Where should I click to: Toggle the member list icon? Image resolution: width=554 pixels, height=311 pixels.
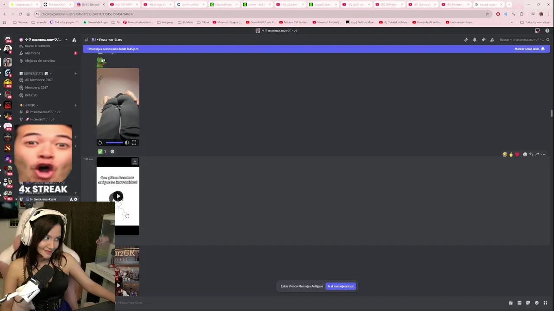click(492, 40)
